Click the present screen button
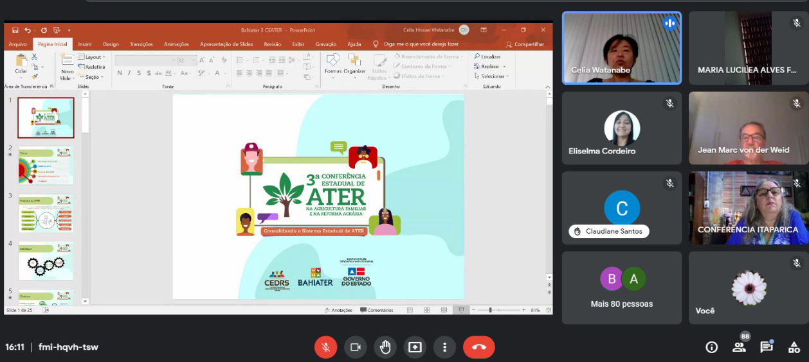 click(x=415, y=347)
